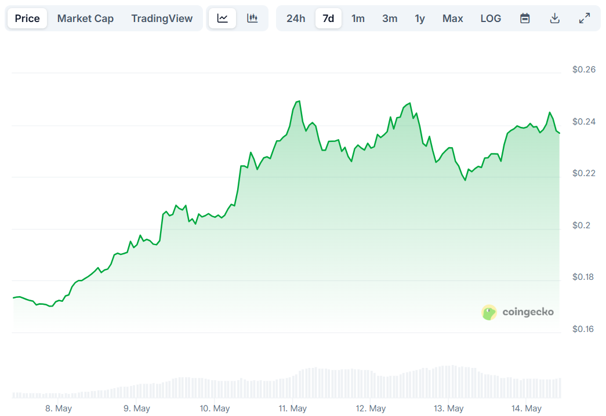This screenshot has height=416, width=606.
Task: Click the price peak near 11. May
Action: [299, 101]
